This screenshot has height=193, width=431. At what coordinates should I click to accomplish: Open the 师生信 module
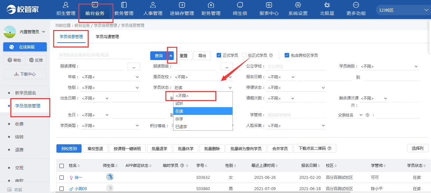coord(240,9)
